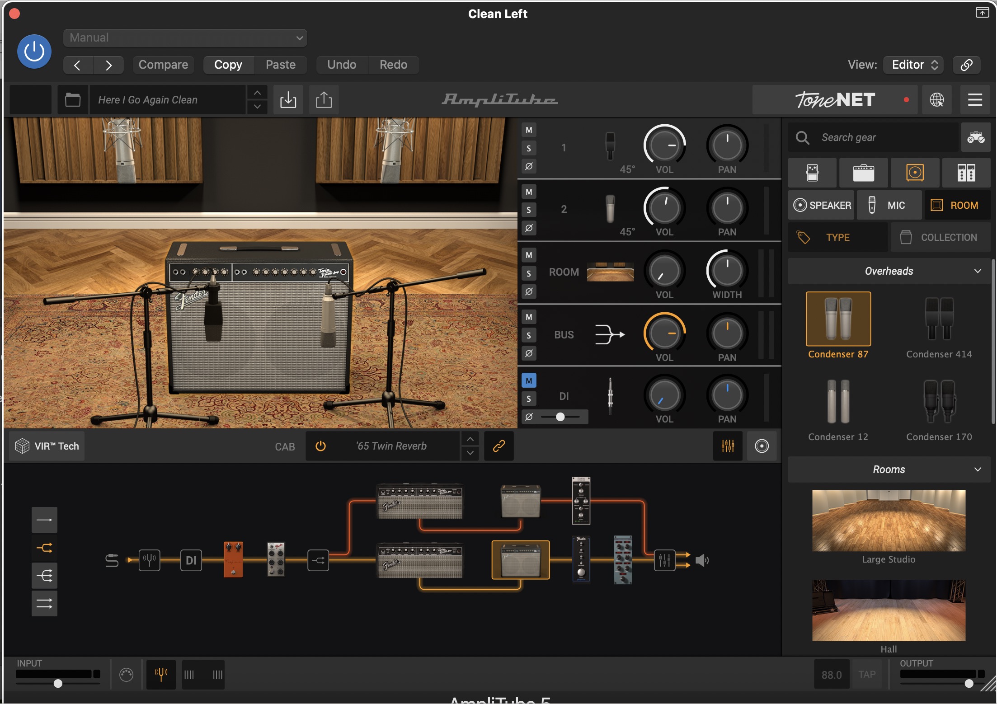Step up from Here I Go Again Clean preset

[x=257, y=93]
